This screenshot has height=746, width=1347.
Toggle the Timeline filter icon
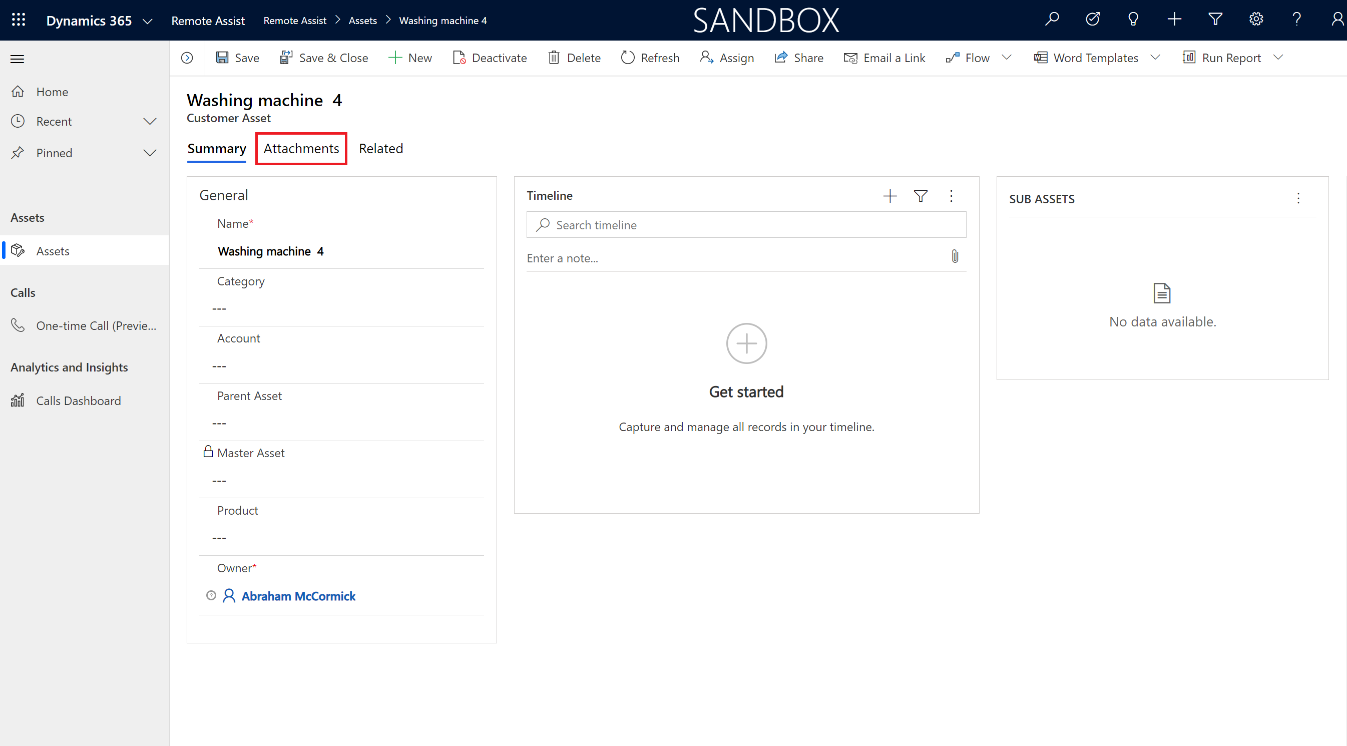pyautogui.click(x=920, y=195)
